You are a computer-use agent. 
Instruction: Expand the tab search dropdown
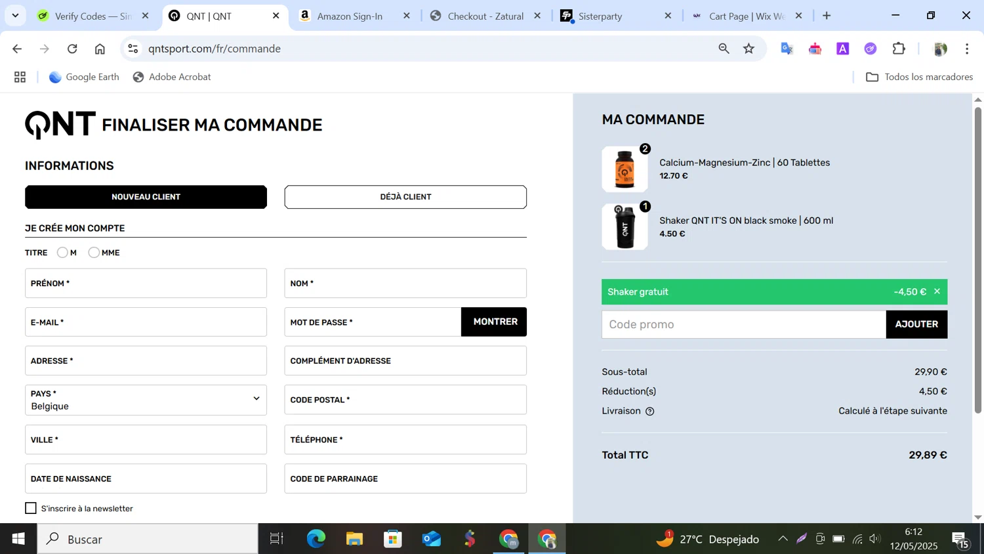click(x=15, y=16)
